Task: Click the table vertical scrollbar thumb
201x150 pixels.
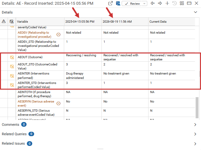Action: click(197, 108)
